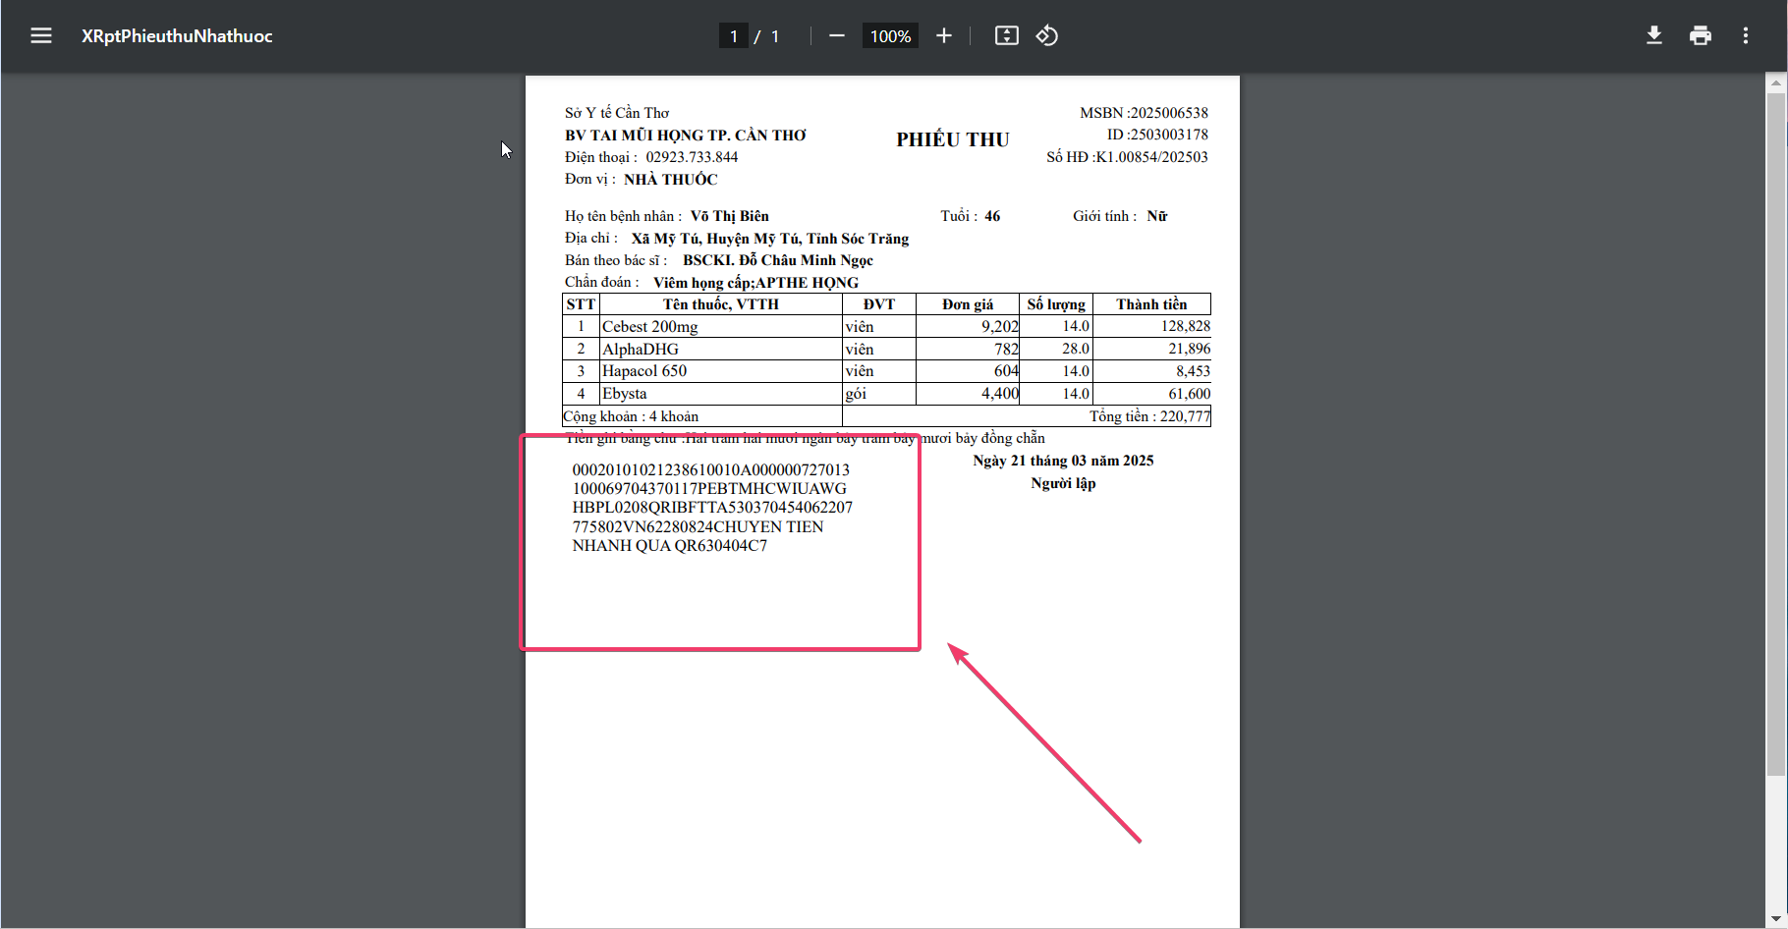The width and height of the screenshot is (1788, 929).
Task: Download the PDF file
Action: 1654,36
